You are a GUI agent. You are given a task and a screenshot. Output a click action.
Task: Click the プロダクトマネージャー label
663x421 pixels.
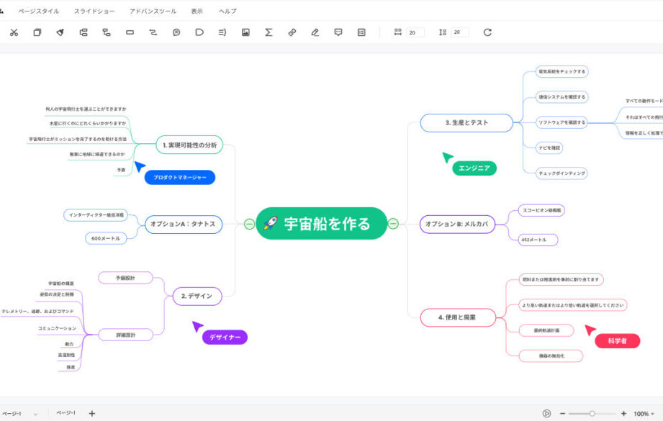pyautogui.click(x=180, y=178)
